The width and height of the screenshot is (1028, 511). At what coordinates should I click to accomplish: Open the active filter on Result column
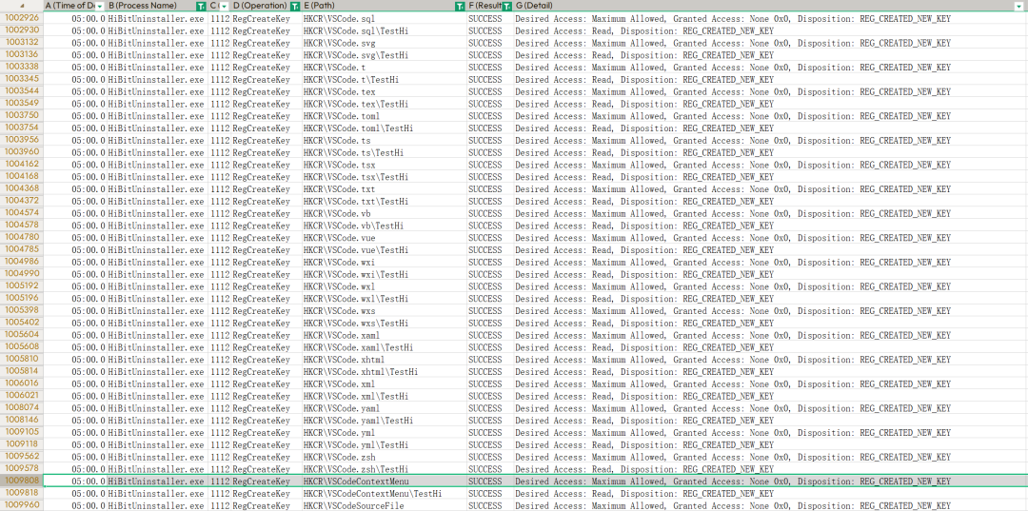(507, 6)
